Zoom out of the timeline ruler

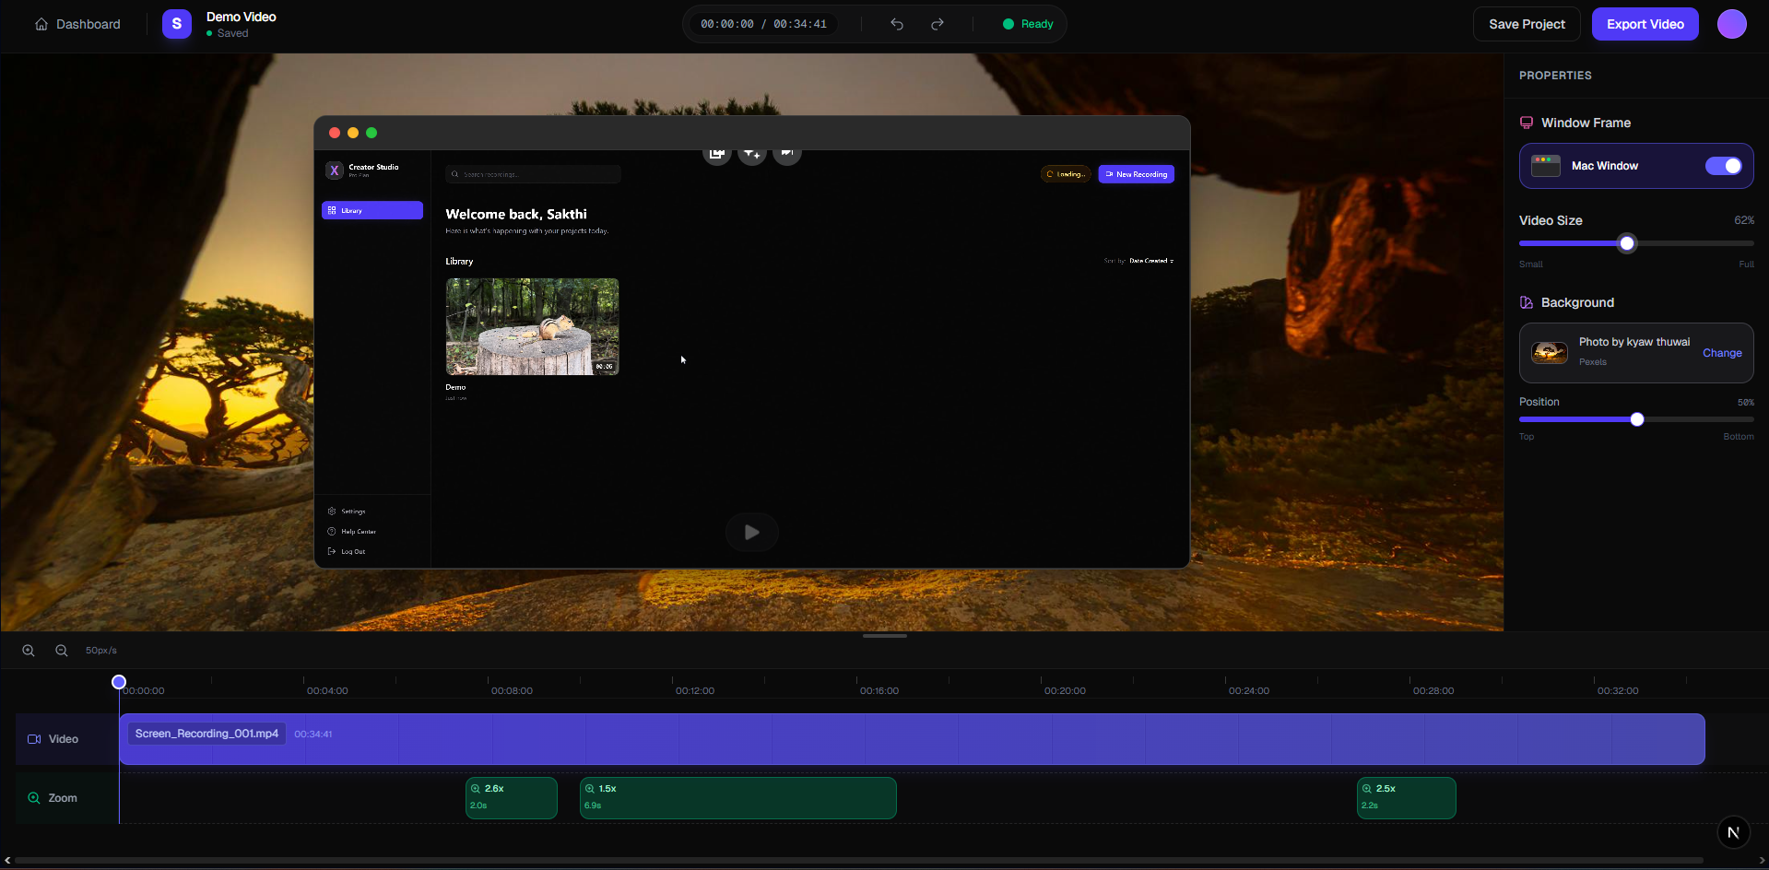(60, 650)
